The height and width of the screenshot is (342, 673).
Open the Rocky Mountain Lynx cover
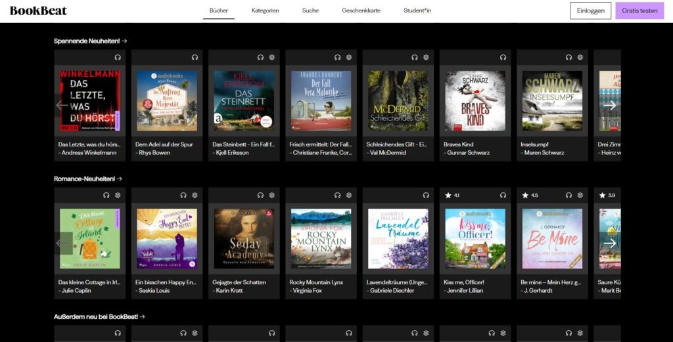pos(321,238)
